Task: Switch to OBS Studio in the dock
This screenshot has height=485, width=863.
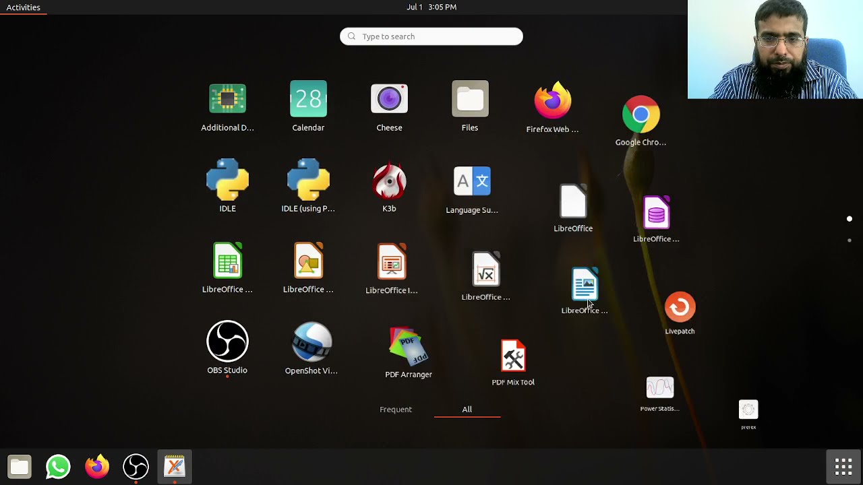Action: click(136, 467)
